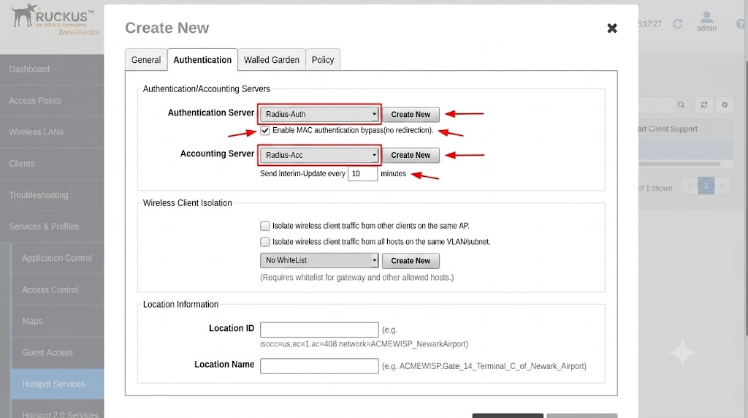Switch to the Policy tab
748x418 pixels.
323,60
